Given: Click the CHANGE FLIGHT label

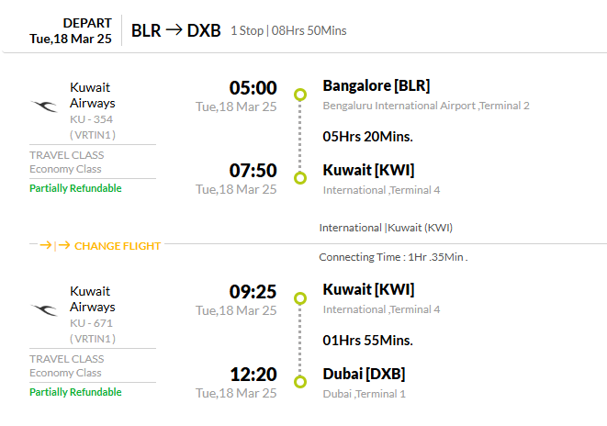Looking at the screenshot, I should (x=118, y=246).
